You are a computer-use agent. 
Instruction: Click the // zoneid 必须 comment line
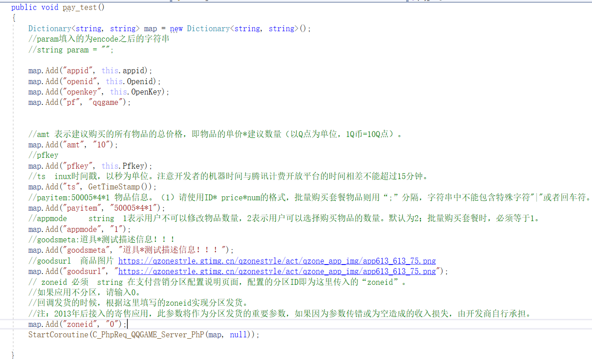pos(218,282)
